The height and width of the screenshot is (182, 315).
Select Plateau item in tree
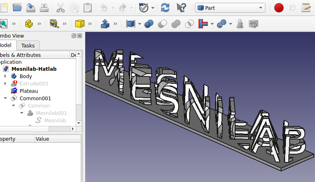29,91
